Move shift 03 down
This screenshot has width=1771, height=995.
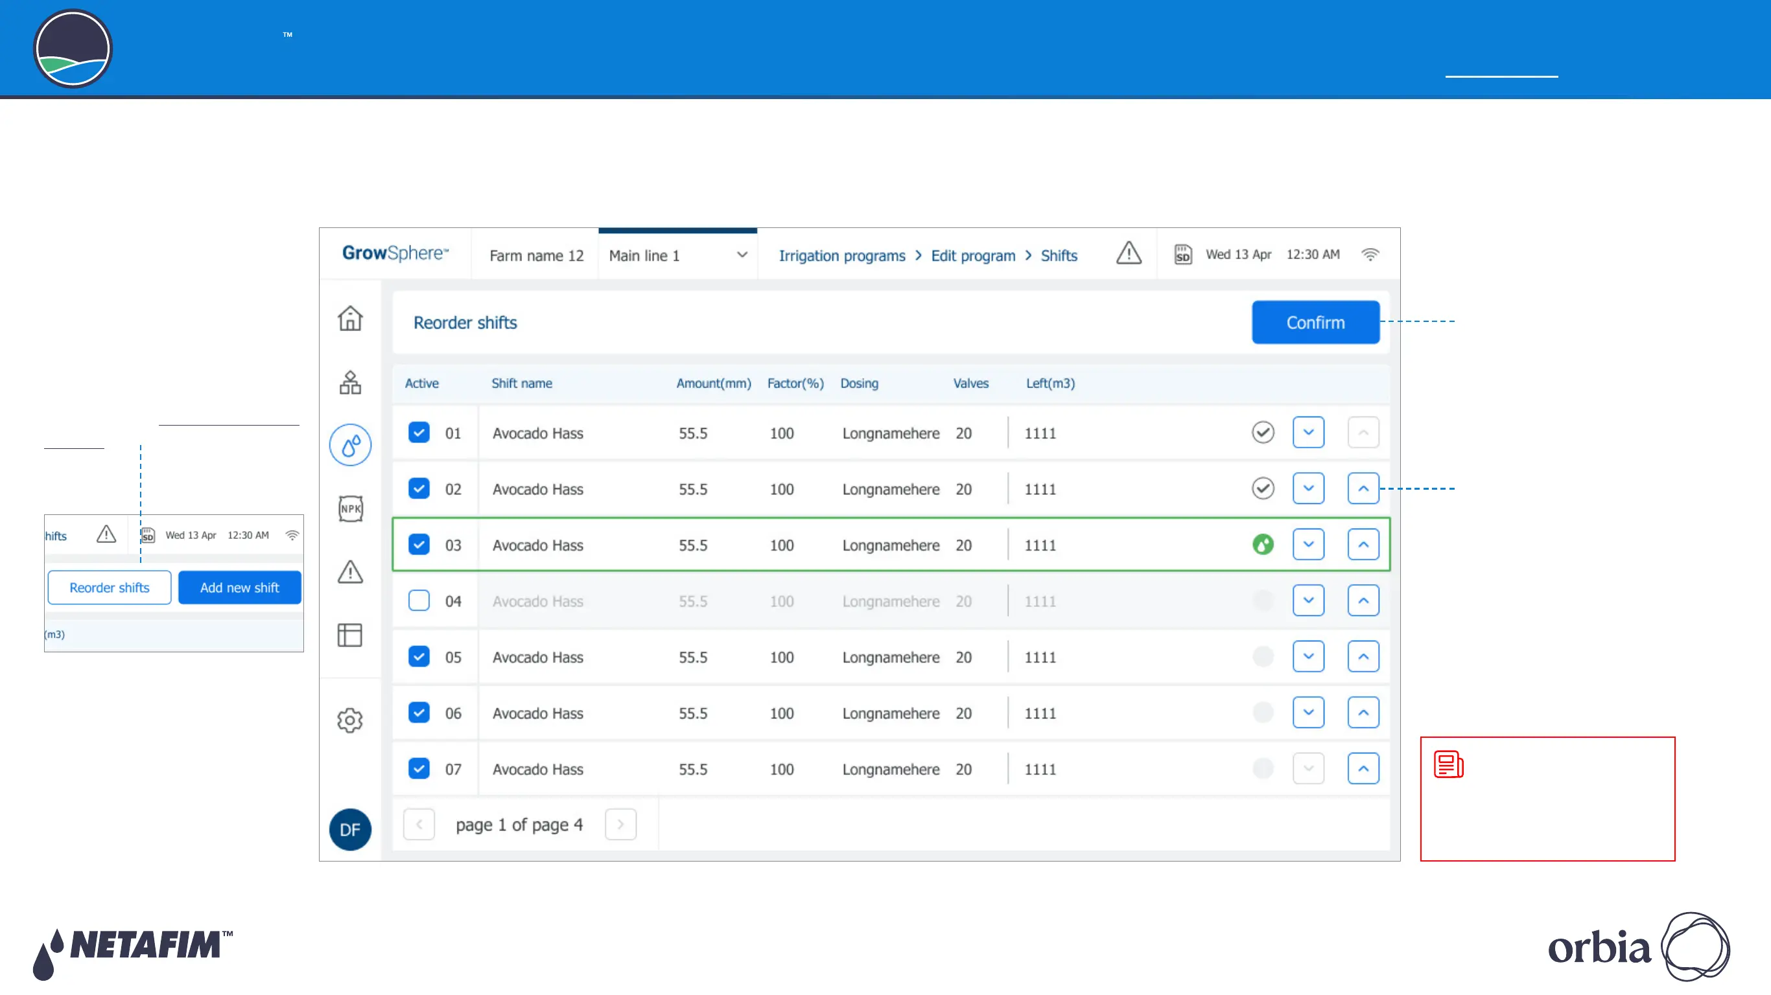1308,544
